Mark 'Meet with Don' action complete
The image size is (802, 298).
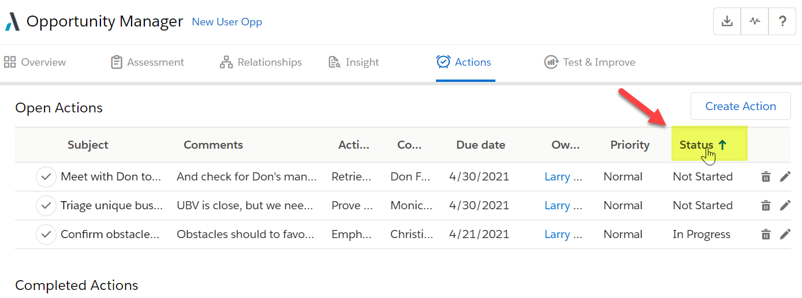(46, 177)
